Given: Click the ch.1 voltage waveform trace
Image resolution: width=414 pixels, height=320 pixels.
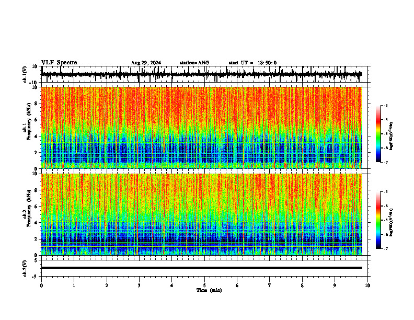Looking at the screenshot, I should tap(201, 74).
